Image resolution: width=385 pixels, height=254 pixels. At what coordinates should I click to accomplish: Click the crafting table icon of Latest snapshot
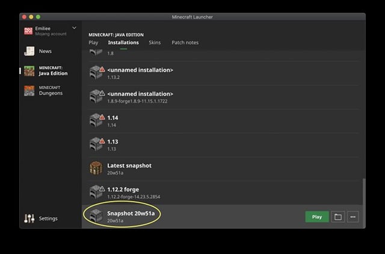pos(96,169)
